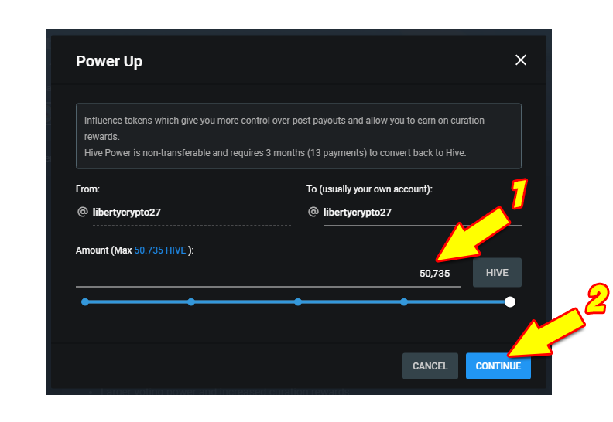Focus the amount input showing 50,735

268,273
